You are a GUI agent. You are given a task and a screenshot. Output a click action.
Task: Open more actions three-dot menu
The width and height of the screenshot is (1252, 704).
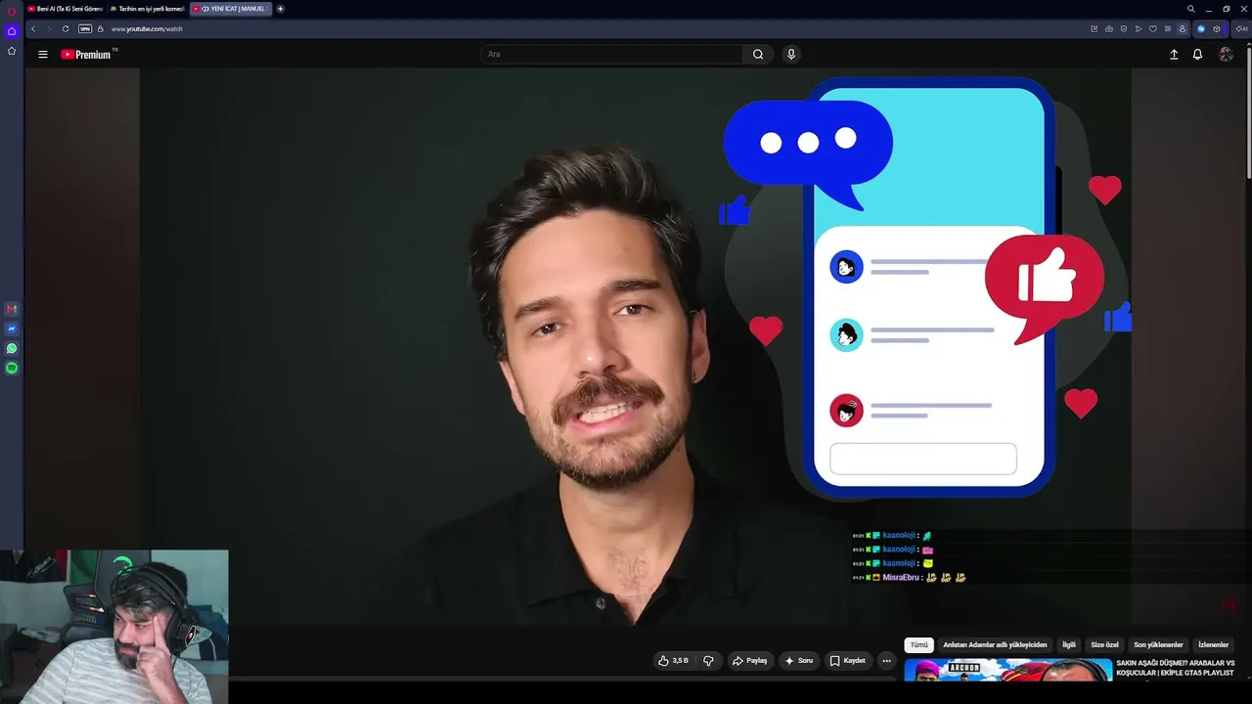pos(886,661)
